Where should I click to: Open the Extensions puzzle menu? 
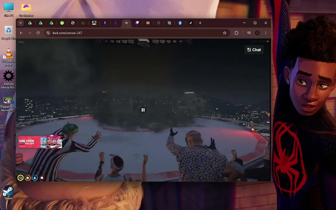coord(236,33)
